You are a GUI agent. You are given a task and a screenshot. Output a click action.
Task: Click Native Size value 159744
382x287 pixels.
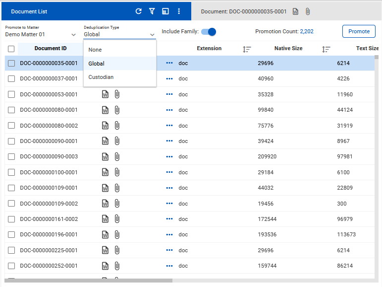point(267,266)
